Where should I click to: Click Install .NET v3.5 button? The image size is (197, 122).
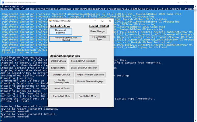click(x=61, y=88)
